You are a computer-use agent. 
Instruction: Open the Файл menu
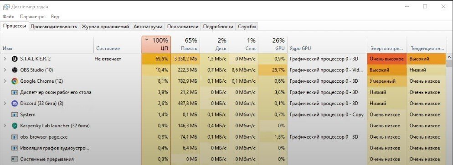coord(8,17)
